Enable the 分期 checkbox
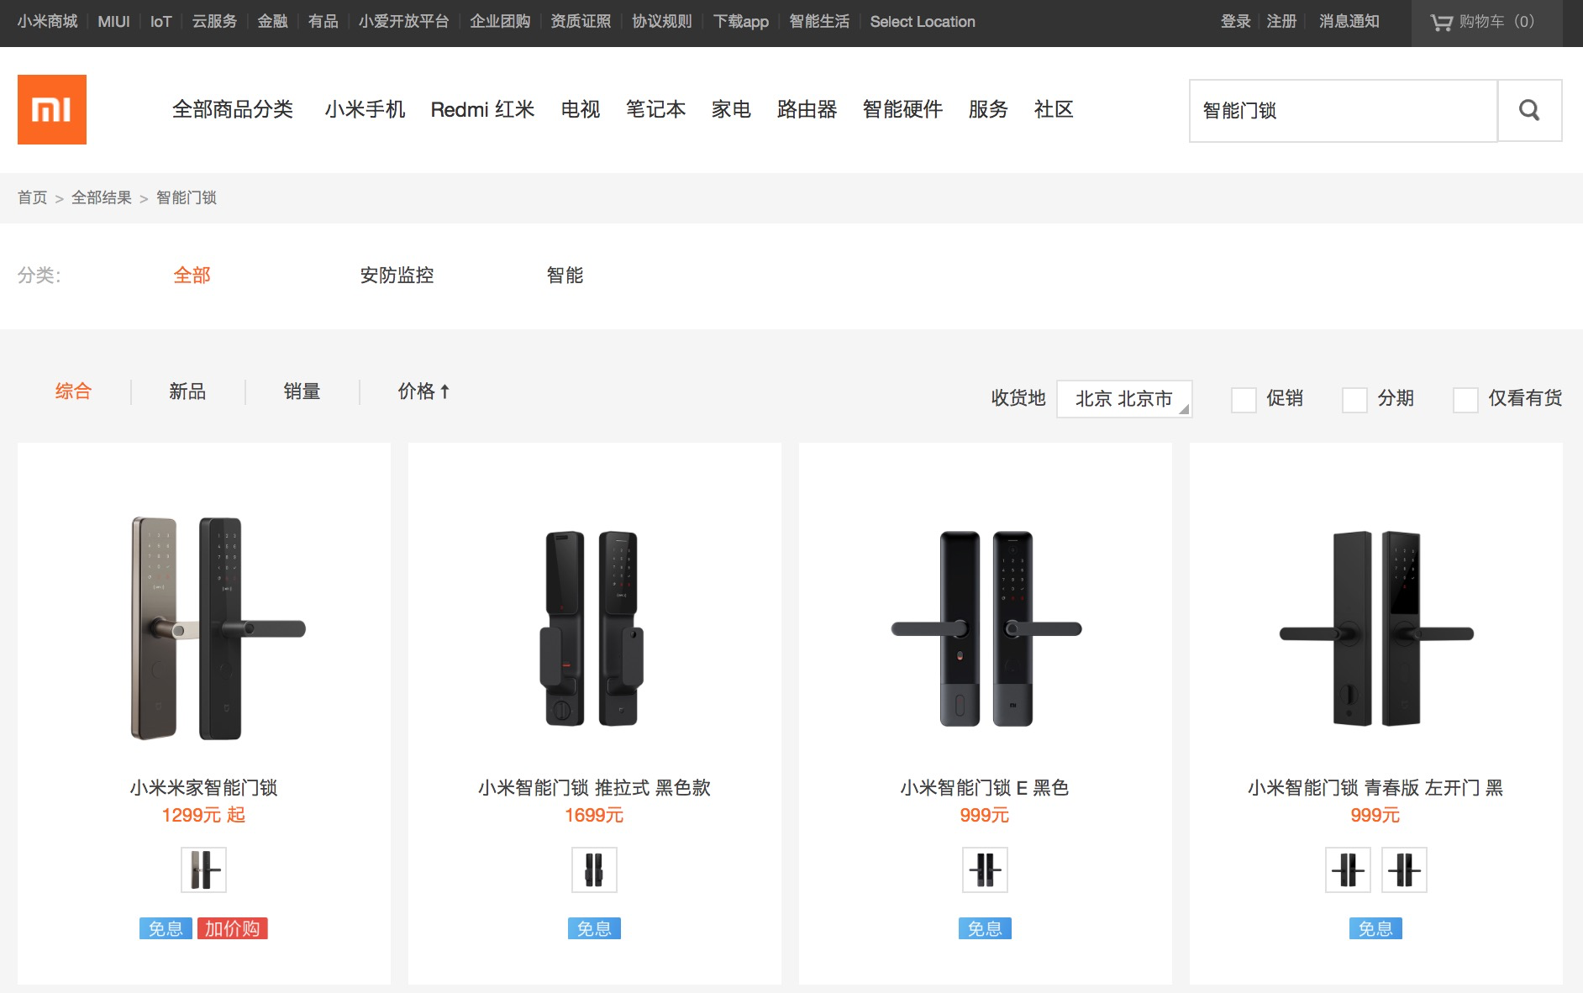 click(1354, 400)
